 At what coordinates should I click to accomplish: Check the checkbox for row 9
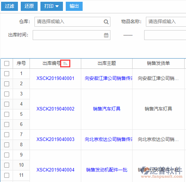(x=7, y=155)
